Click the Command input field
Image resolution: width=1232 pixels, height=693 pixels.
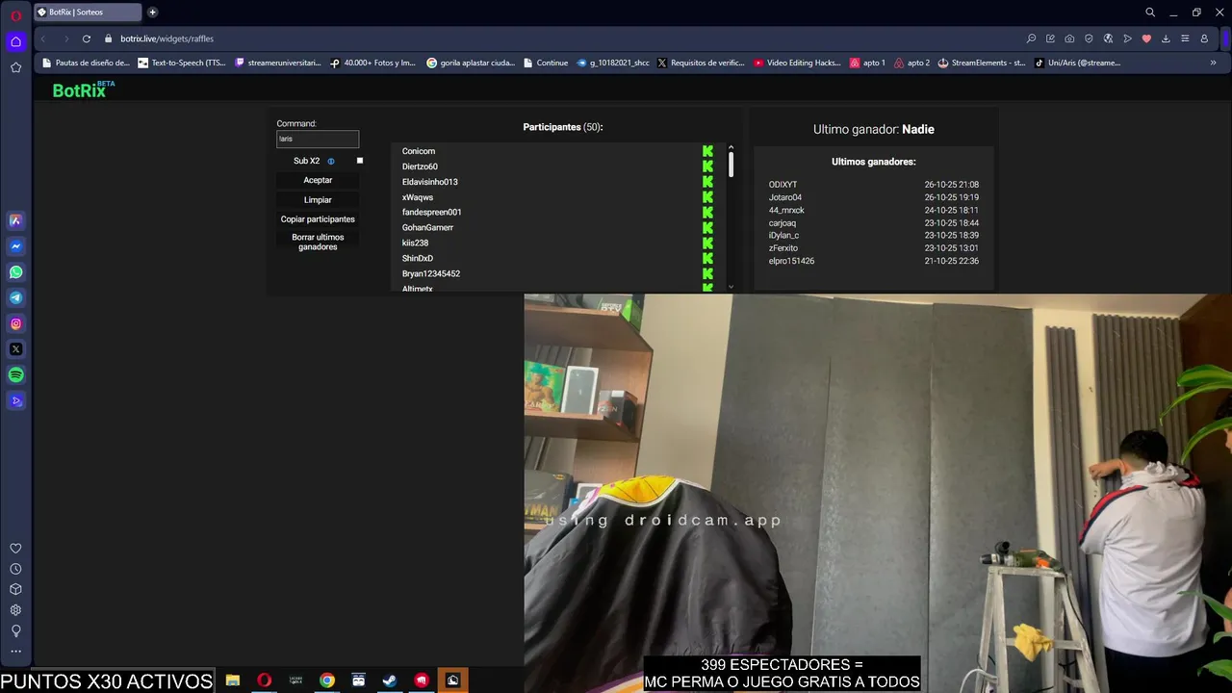pyautogui.click(x=318, y=139)
